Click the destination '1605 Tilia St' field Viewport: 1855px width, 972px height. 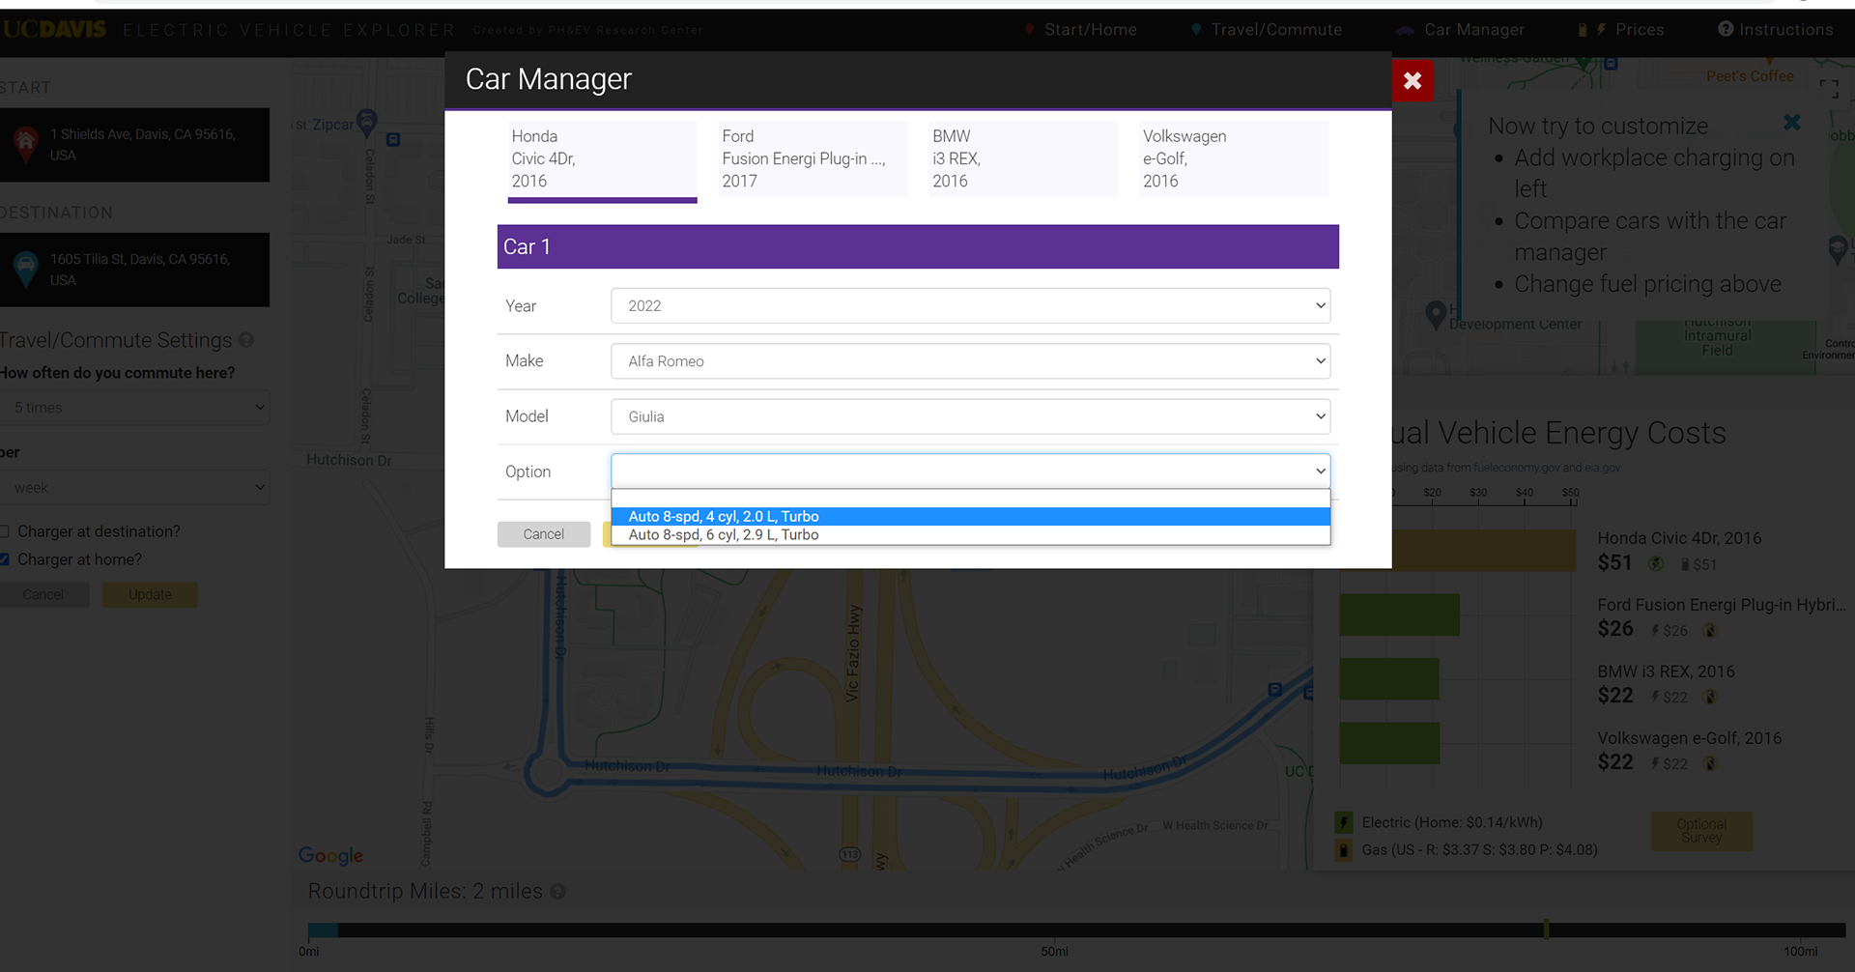[x=134, y=270]
